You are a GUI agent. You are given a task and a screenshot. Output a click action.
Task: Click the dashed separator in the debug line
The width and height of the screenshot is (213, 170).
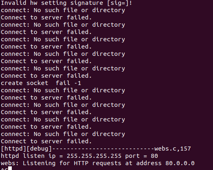pos(103,149)
